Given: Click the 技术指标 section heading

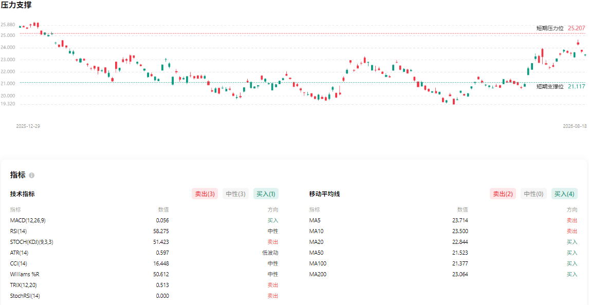Looking at the screenshot, I should (22, 194).
